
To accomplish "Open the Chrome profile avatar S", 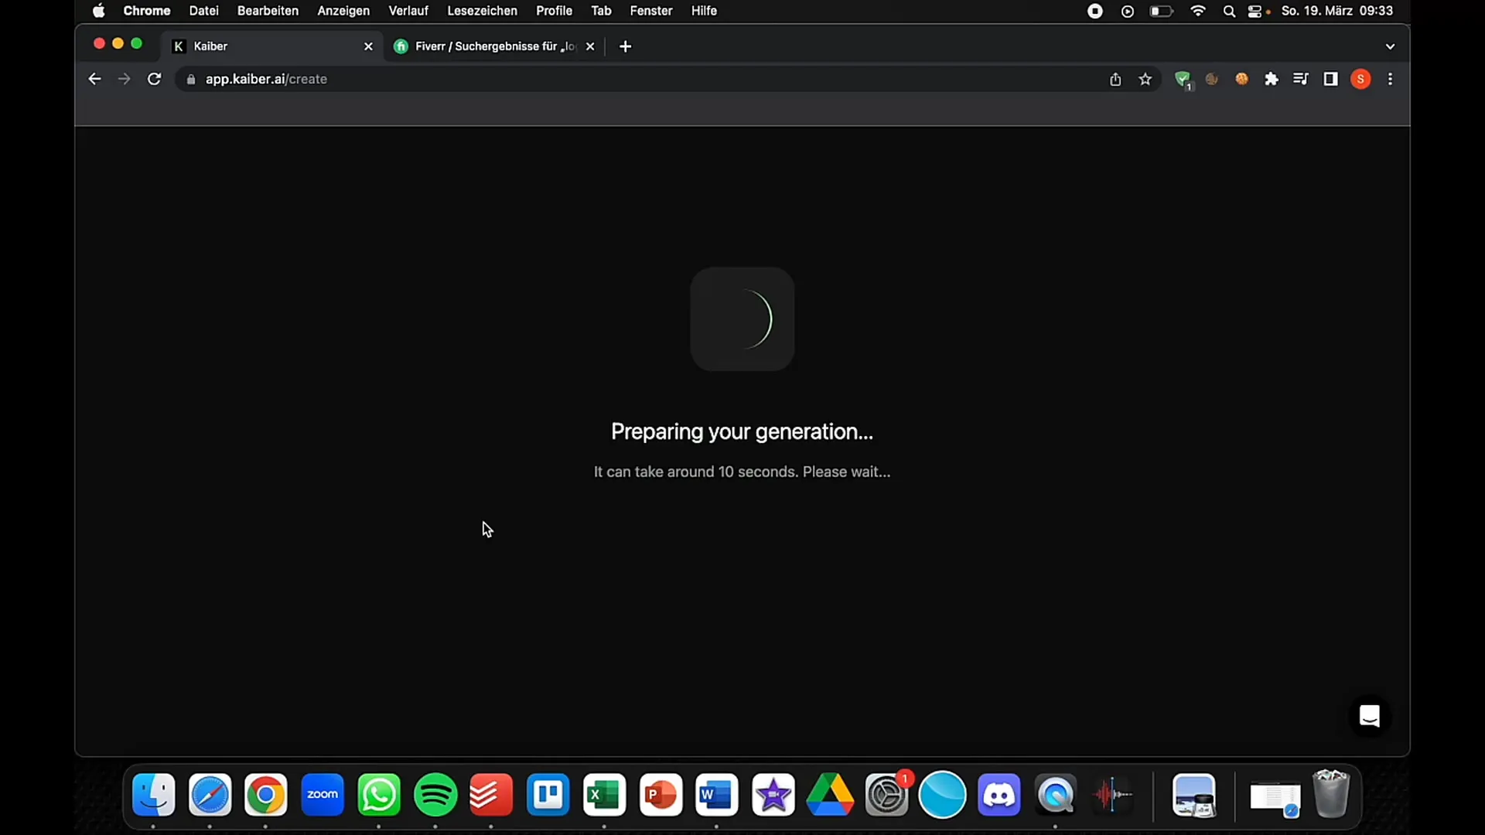I will pos(1360,79).
